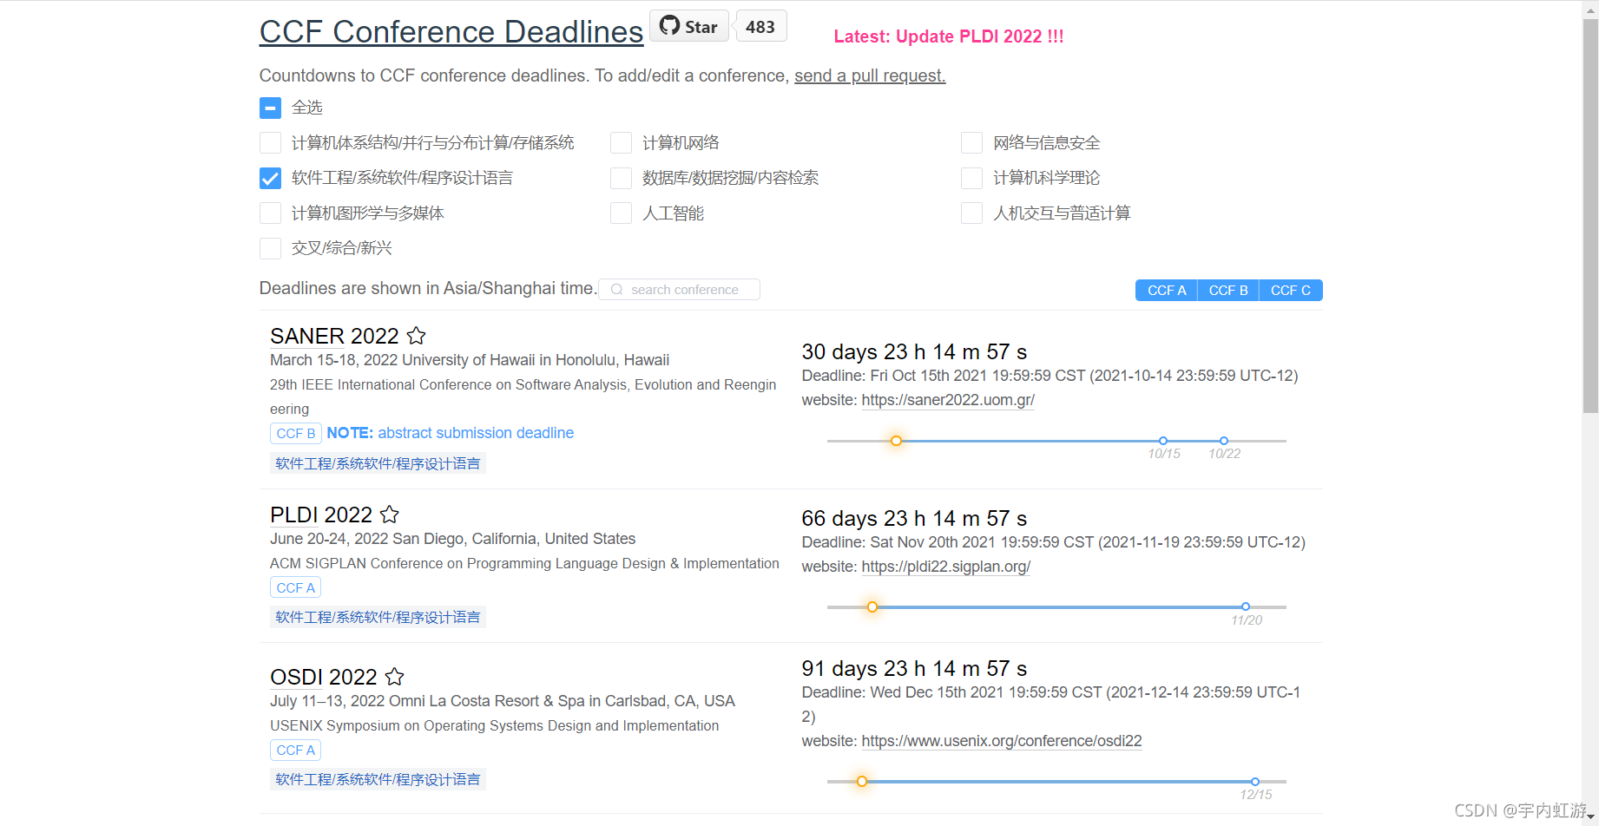Filter by CCF A rank
The width and height of the screenshot is (1599, 826).
[1167, 291]
